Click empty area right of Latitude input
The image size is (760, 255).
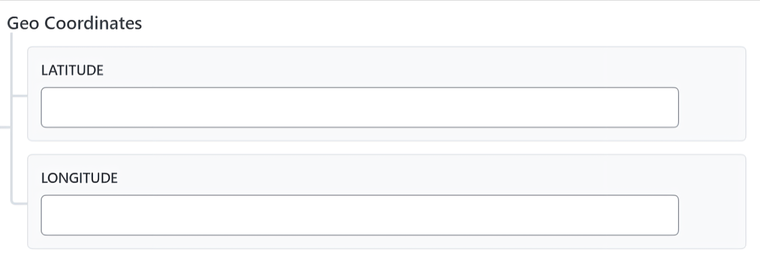(x=712, y=108)
